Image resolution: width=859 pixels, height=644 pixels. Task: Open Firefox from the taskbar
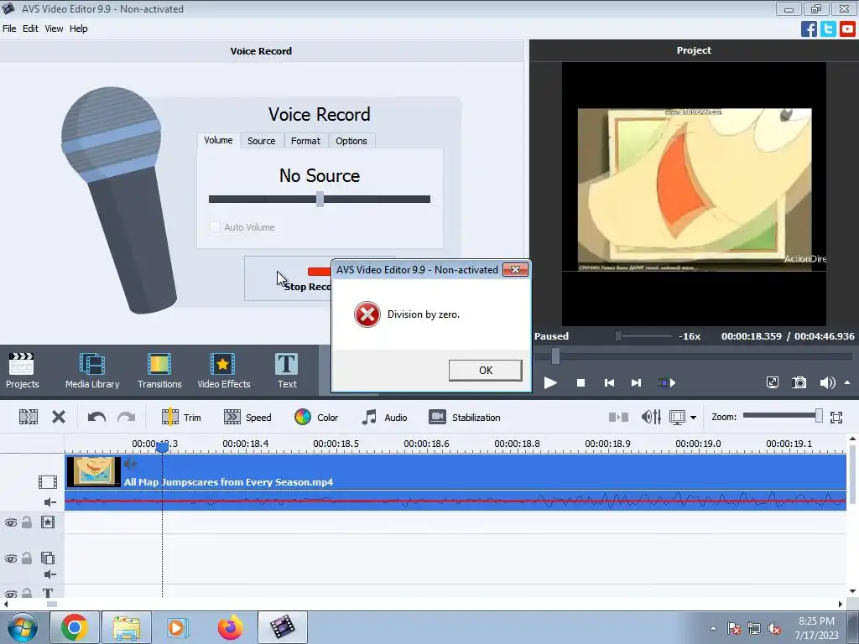230,627
